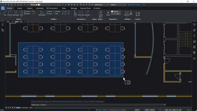Toggle DUCS in the status bar

[x=167, y=110]
